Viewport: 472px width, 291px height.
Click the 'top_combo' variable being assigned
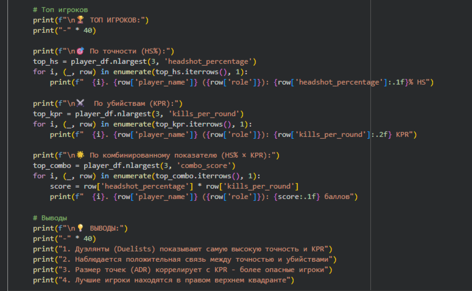pyautogui.click(x=52, y=166)
